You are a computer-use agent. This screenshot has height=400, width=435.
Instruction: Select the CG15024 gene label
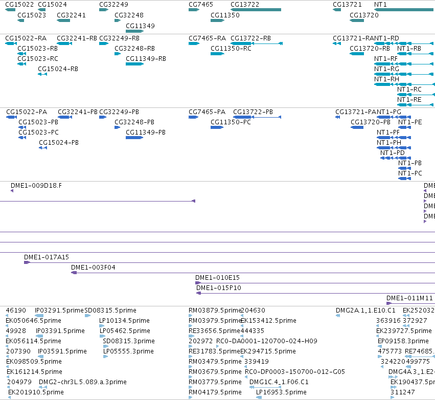click(52, 5)
